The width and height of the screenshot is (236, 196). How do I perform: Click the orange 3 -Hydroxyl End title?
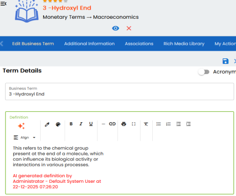67,8
